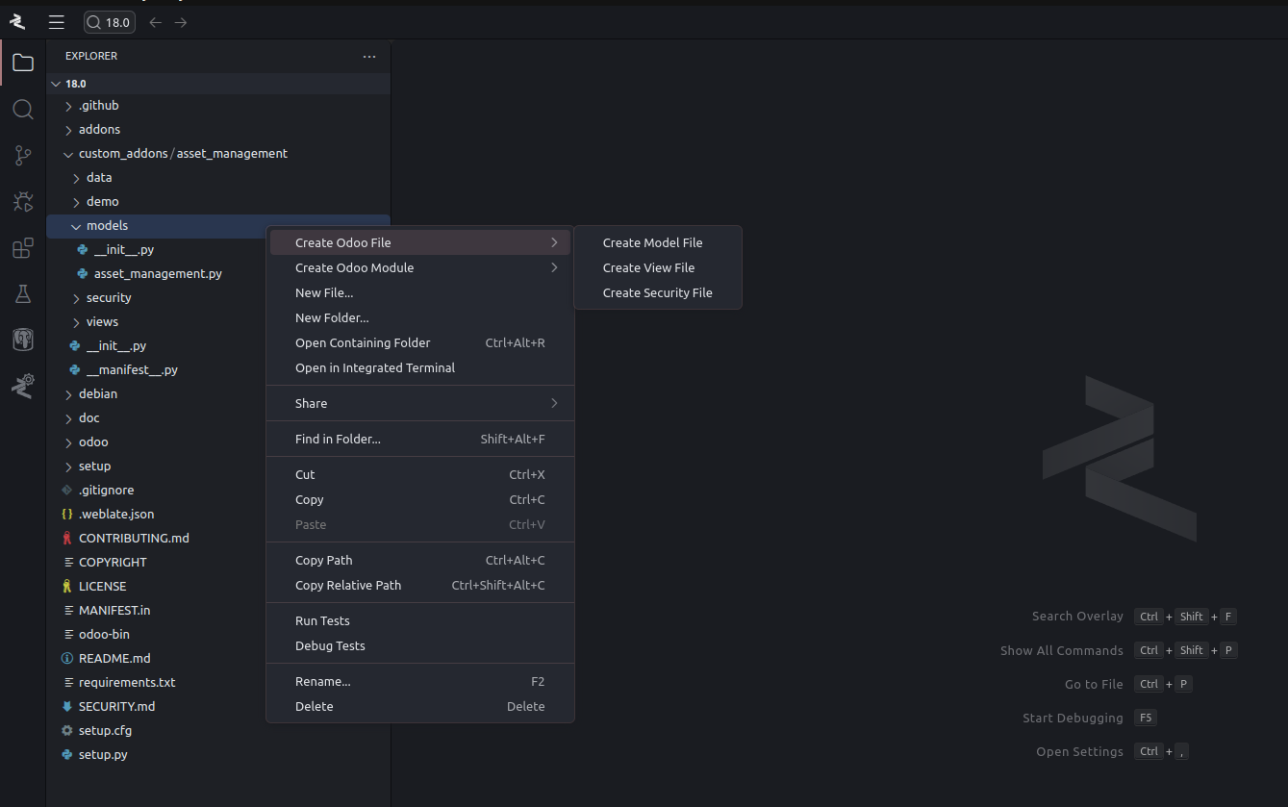Open the Testing flask view
1288x807 pixels.
coord(23,294)
